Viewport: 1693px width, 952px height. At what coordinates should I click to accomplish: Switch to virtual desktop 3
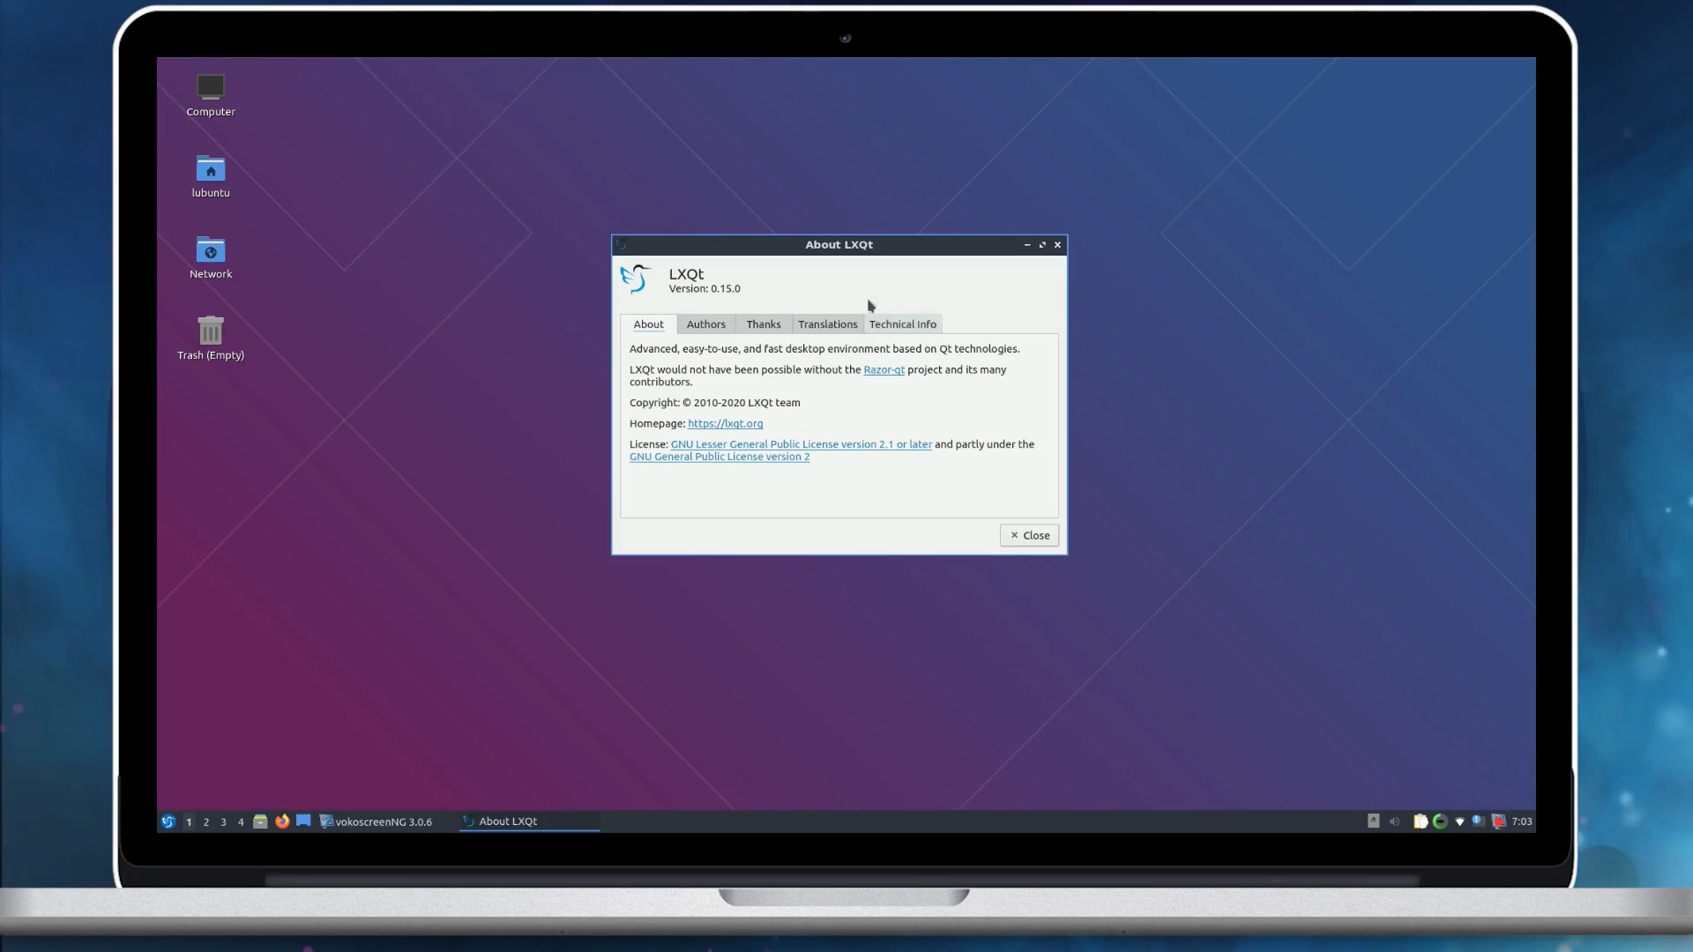pos(223,822)
